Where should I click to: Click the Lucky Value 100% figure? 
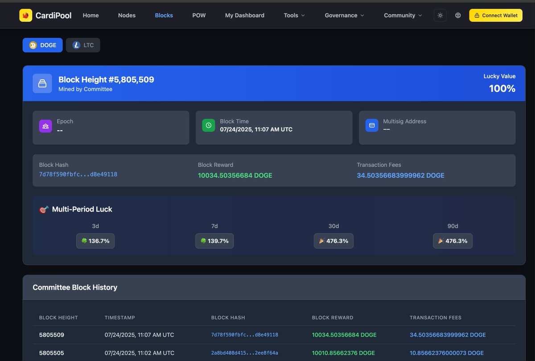pos(502,88)
